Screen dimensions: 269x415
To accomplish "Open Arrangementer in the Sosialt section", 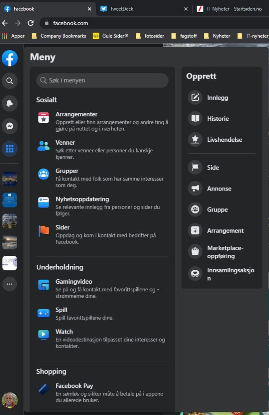I will pyautogui.click(x=76, y=115).
